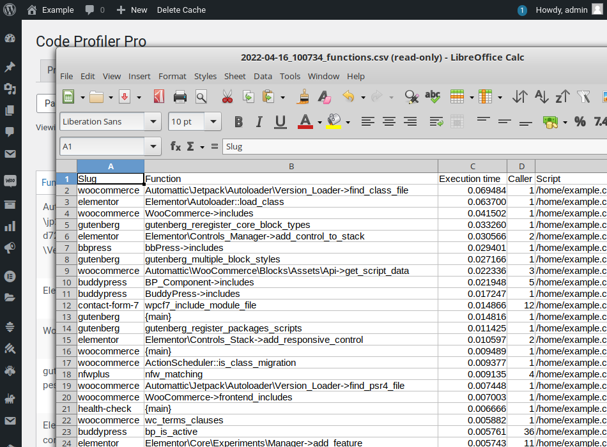The image size is (607, 447).
Task: Click the Format as Percent icon
Action: click(x=580, y=121)
